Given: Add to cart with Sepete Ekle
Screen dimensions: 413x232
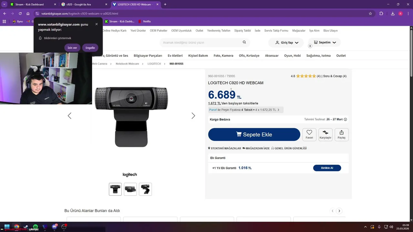Looking at the screenshot, I should tap(254, 134).
